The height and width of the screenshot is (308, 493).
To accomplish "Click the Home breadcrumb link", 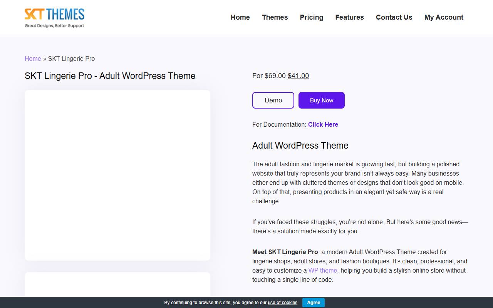I will click(33, 59).
